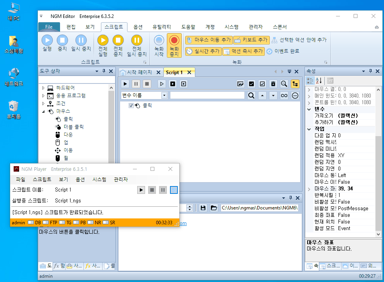Image resolution: width=384 pixels, height=282 pixels.
Task: Expand 마우스 좌표 property row
Action: 309,189
